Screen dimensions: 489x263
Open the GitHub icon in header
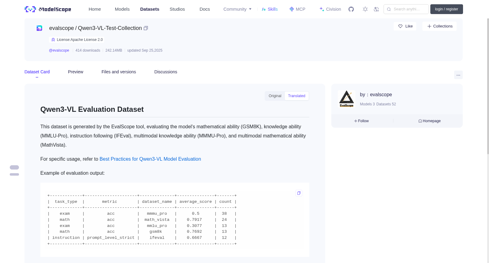[x=351, y=9]
